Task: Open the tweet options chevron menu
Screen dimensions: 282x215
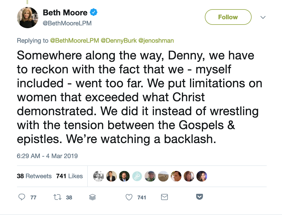Action: 262,17
